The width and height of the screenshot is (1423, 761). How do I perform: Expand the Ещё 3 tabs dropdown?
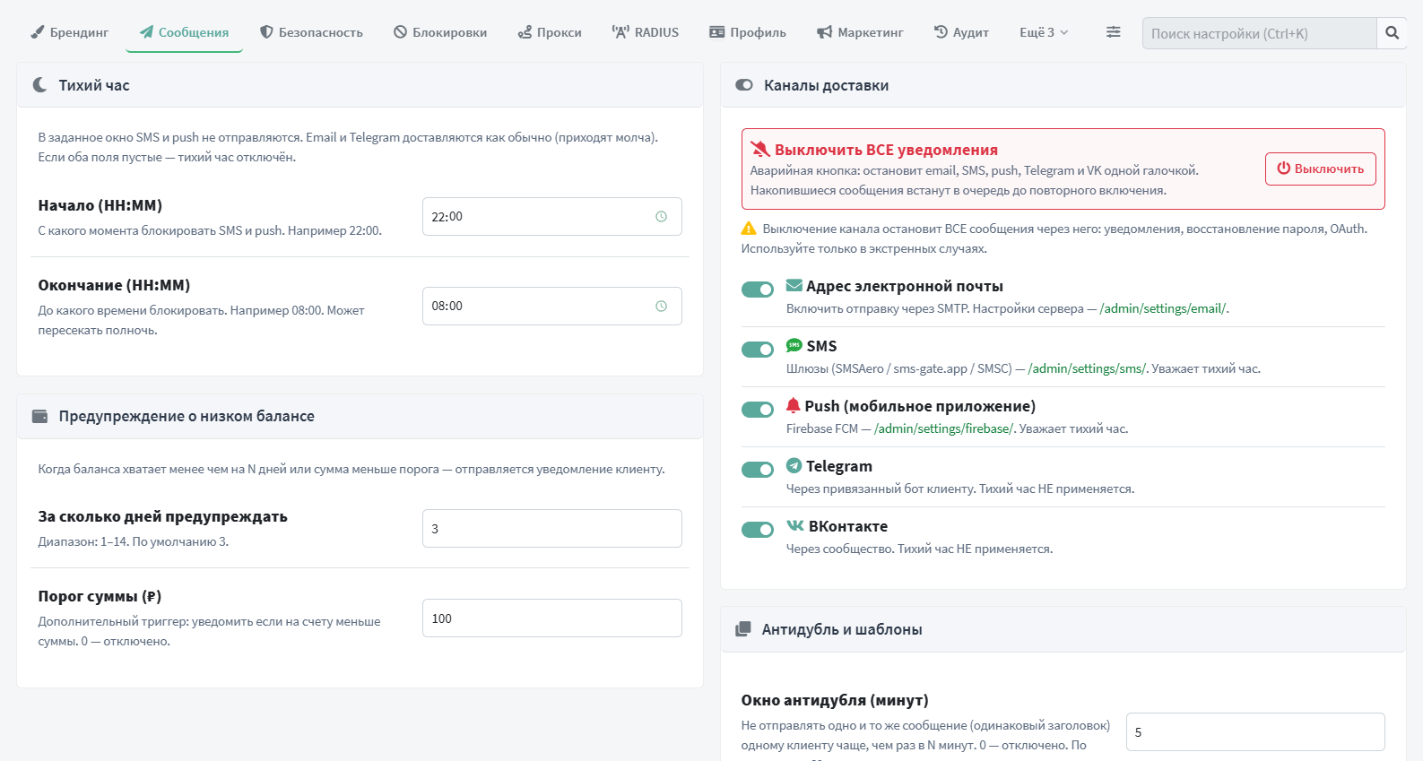pyautogui.click(x=1044, y=32)
